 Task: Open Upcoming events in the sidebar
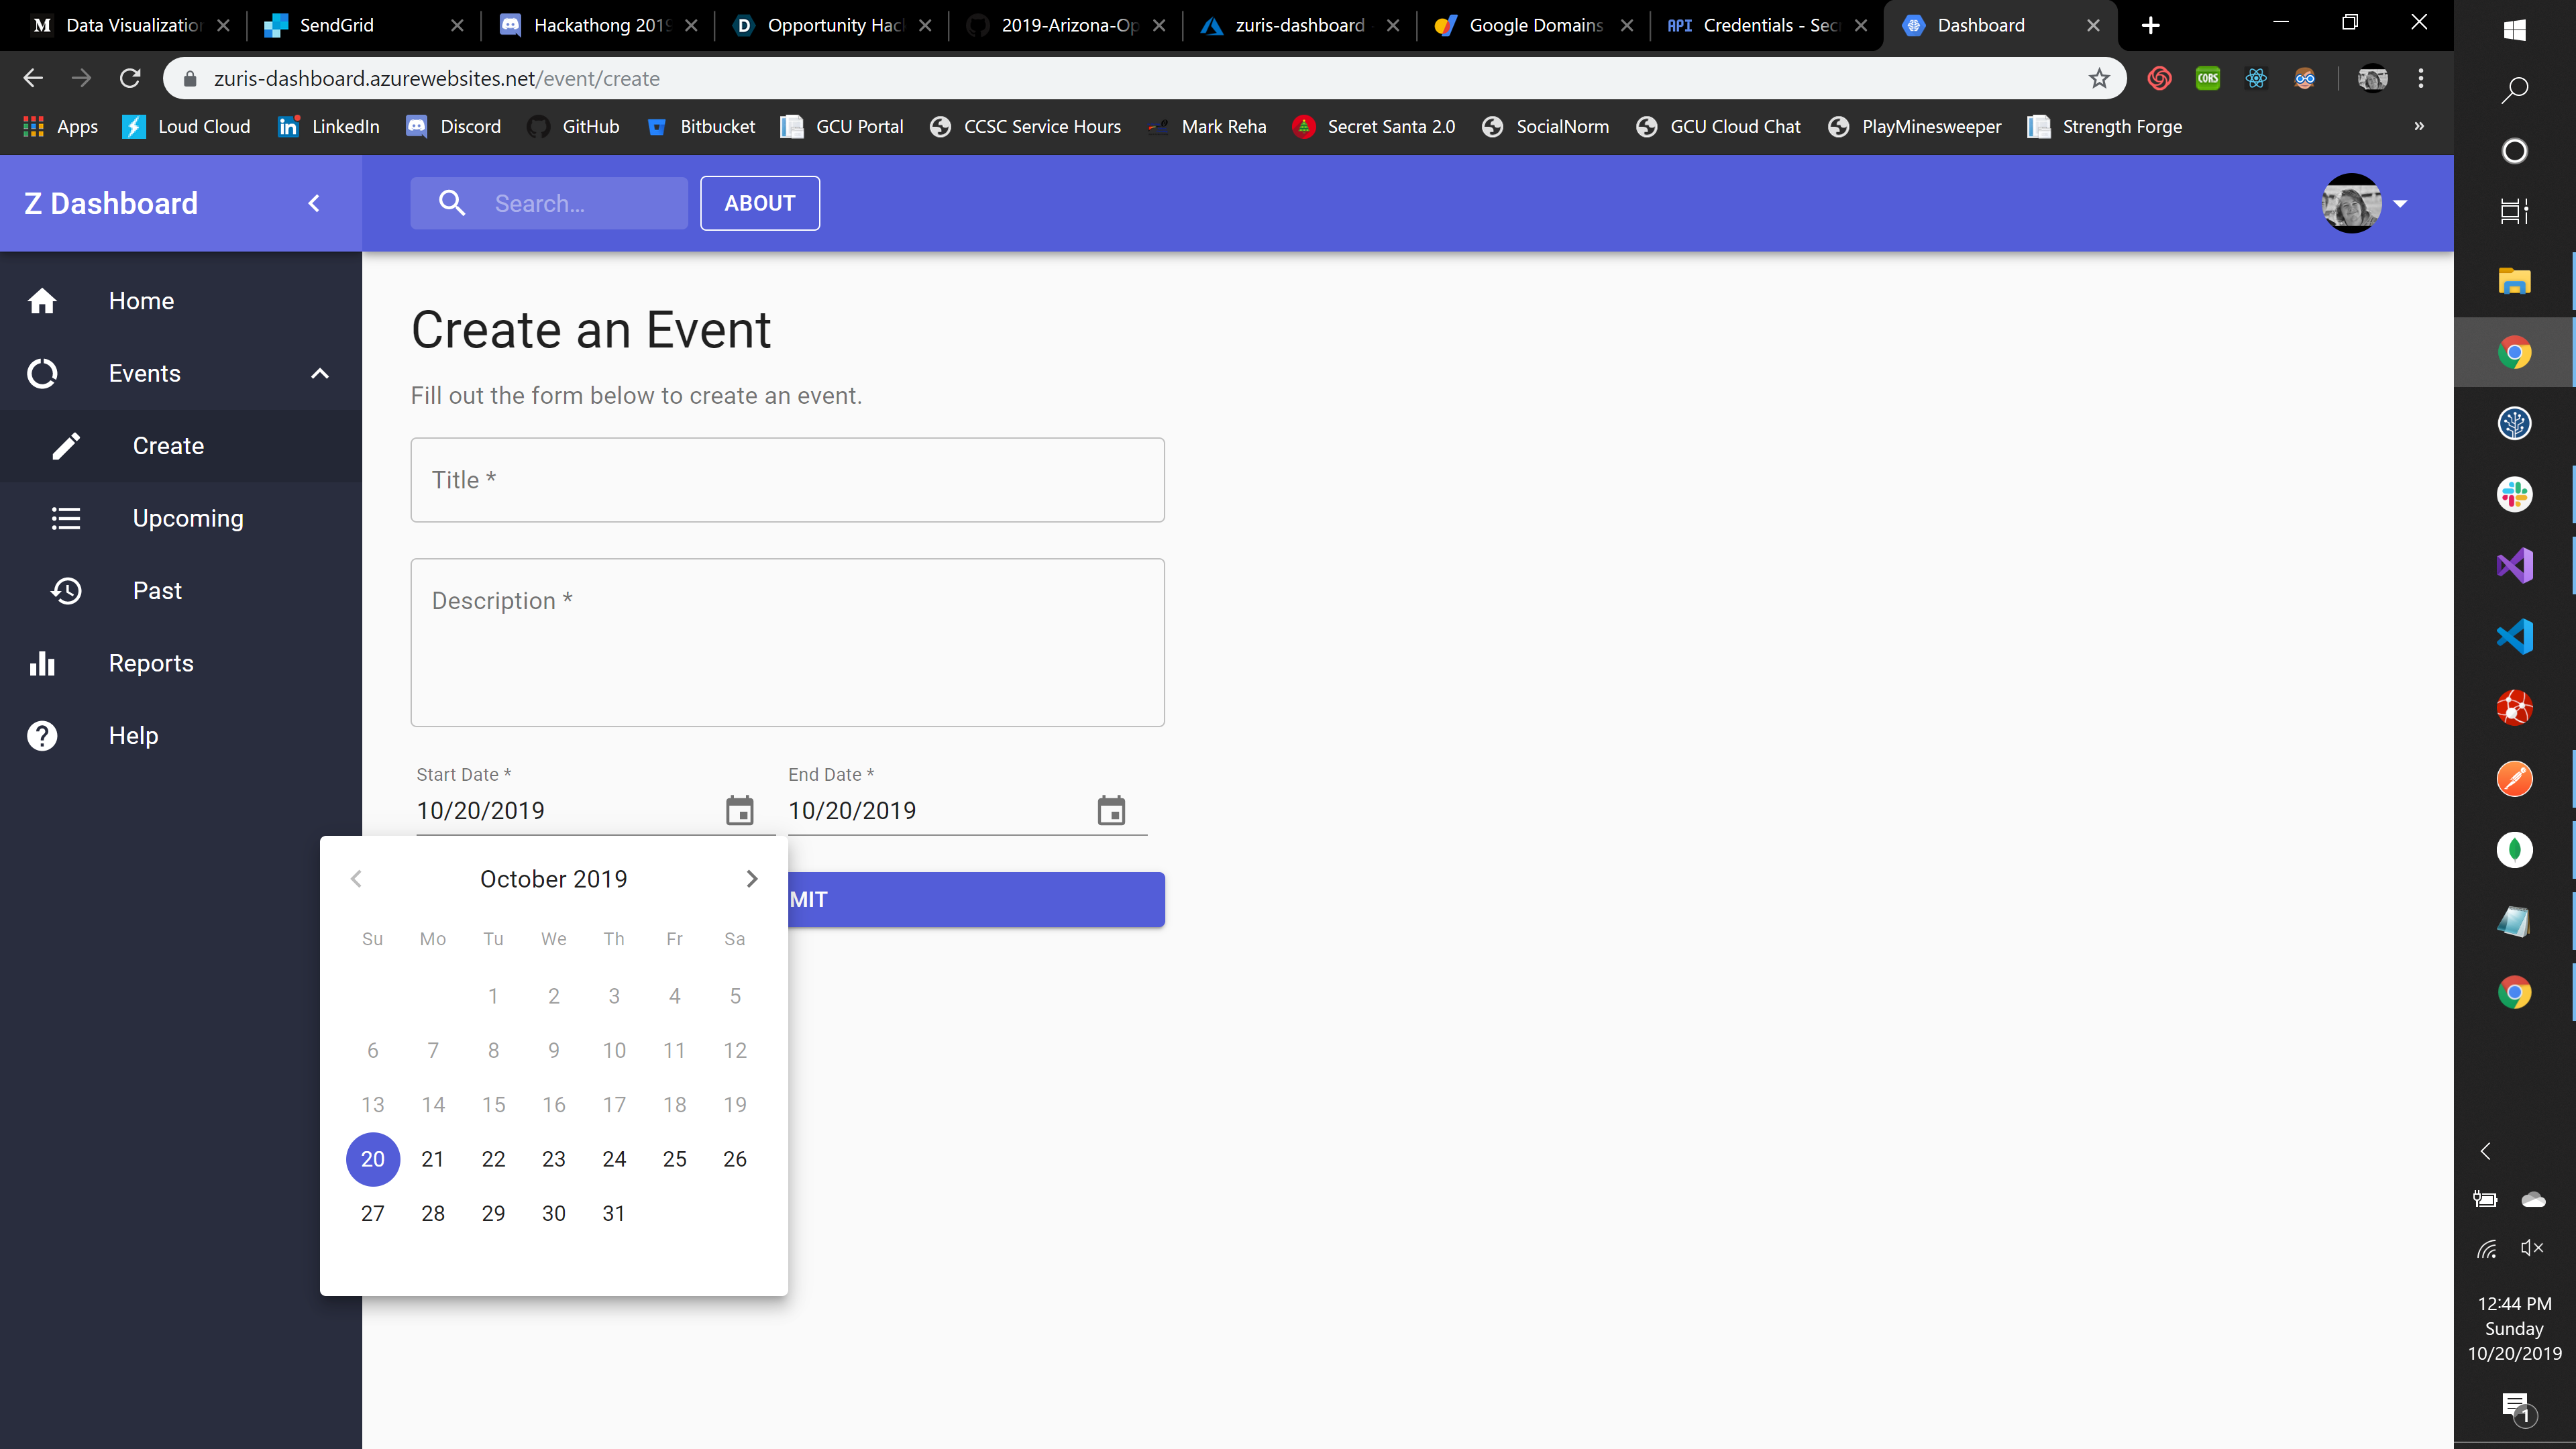[188, 518]
